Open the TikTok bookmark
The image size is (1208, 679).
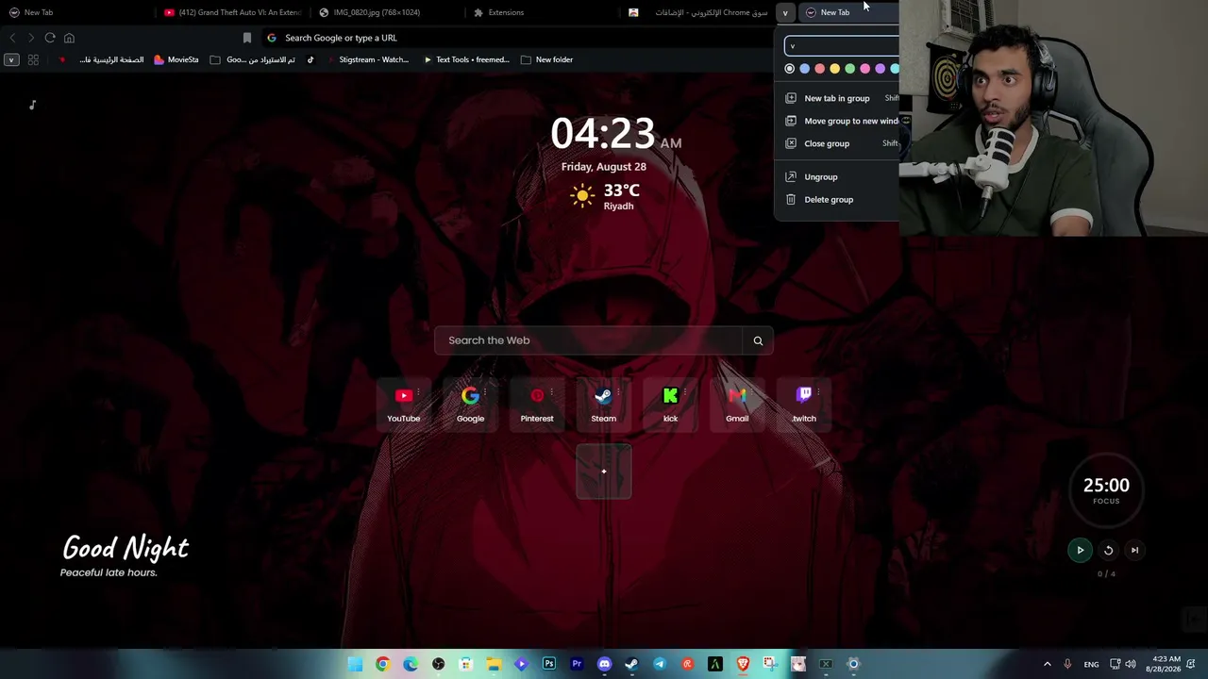pos(310,59)
